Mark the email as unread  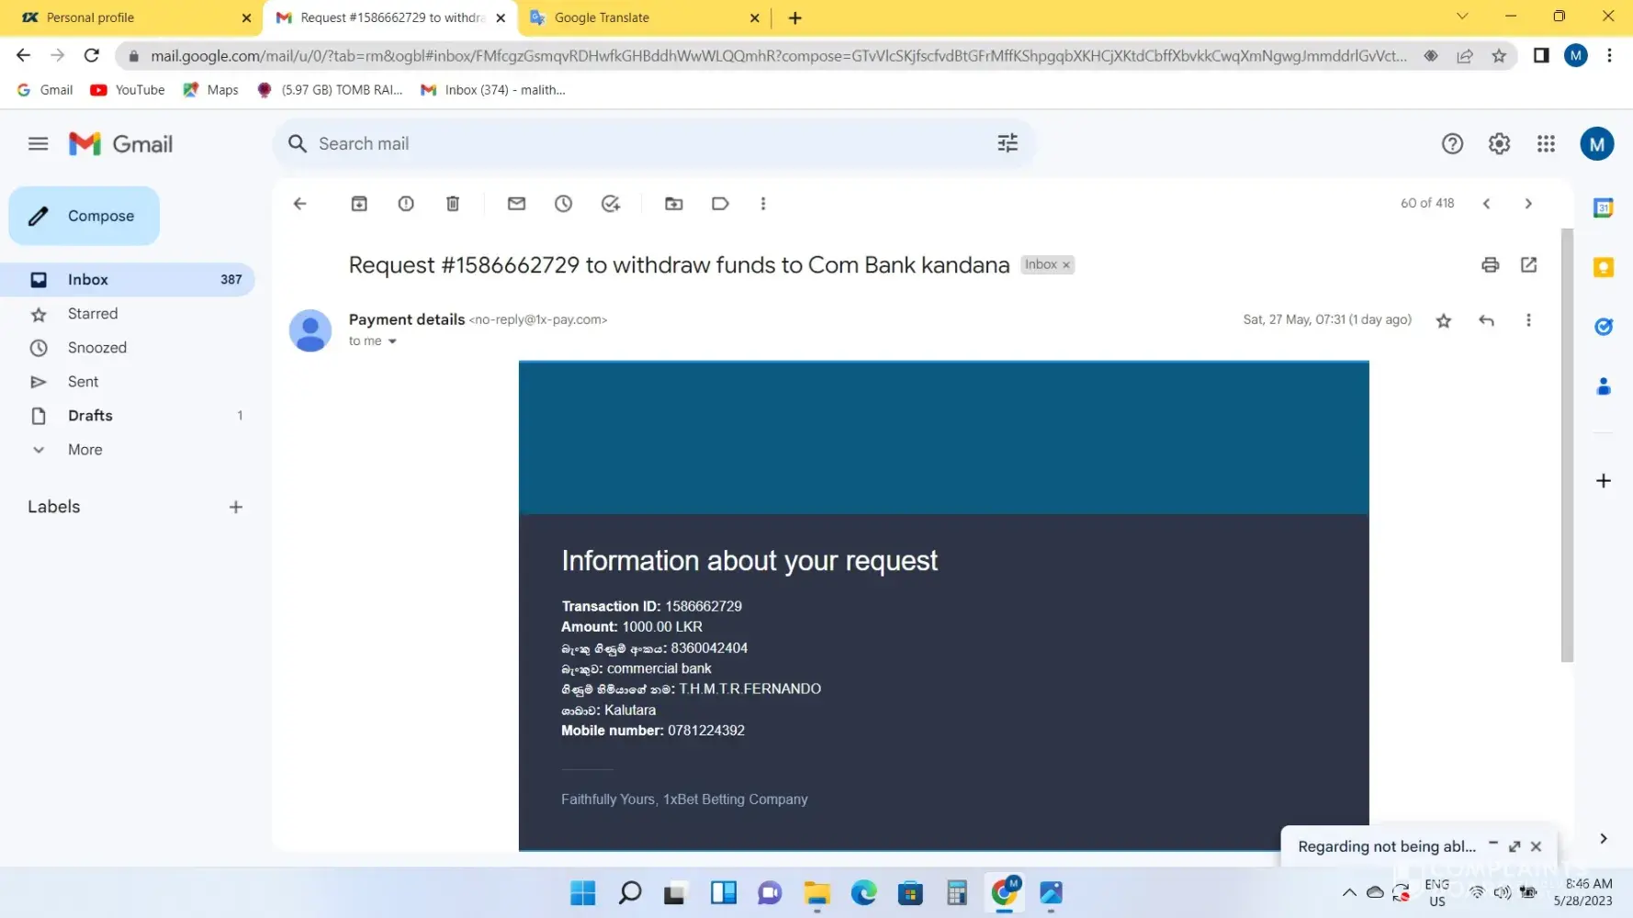click(x=516, y=204)
